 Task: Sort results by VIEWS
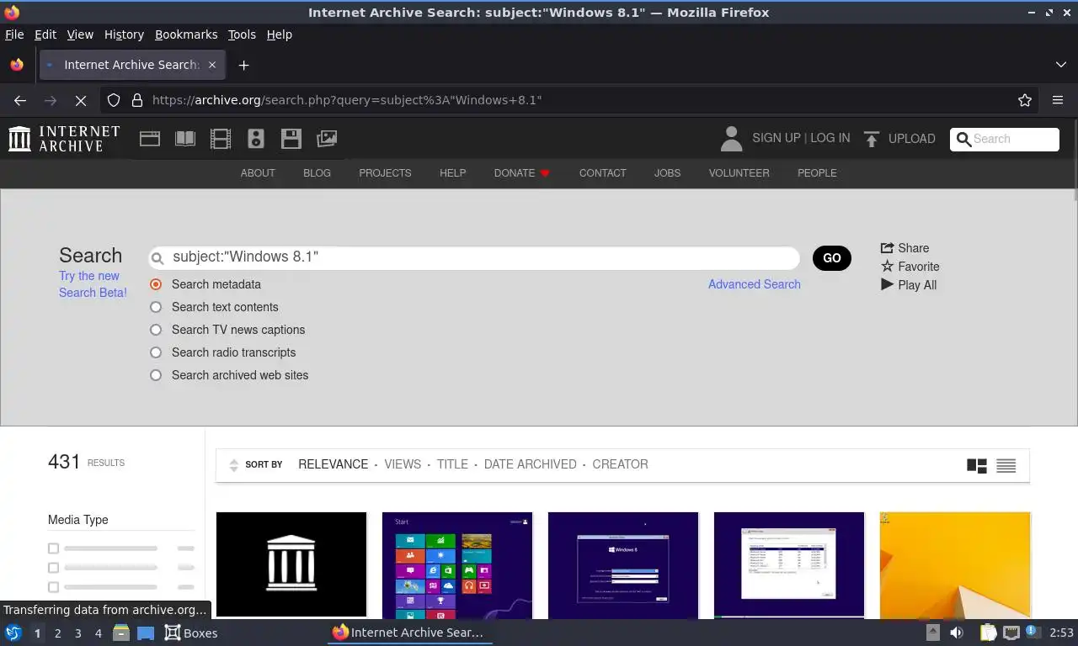pyautogui.click(x=403, y=464)
